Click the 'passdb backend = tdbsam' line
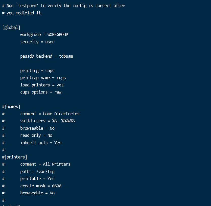This screenshot has width=211, height=206. (x=46, y=56)
